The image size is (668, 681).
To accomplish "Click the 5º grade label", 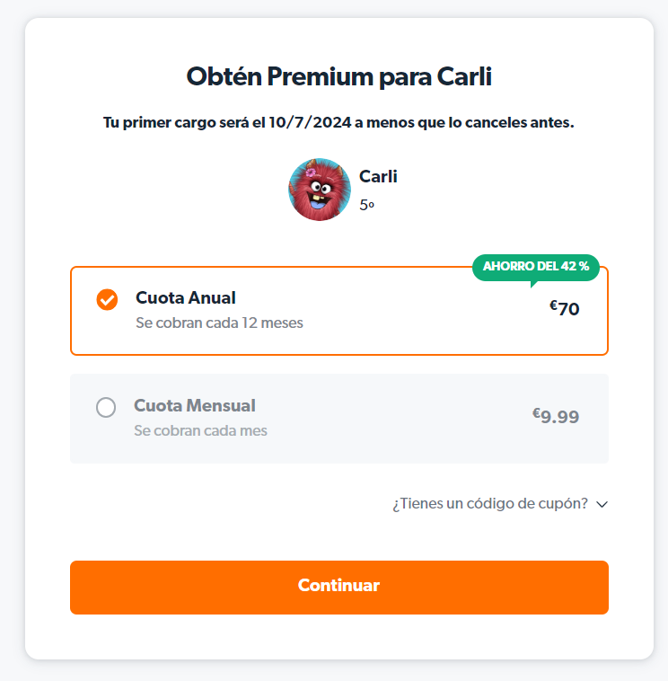I will coord(366,205).
